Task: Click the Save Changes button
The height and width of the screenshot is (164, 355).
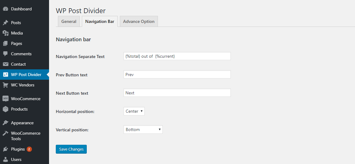Action: tap(71, 149)
